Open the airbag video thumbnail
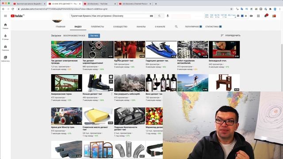Screen dimensions: 283x159 pos(130,116)
